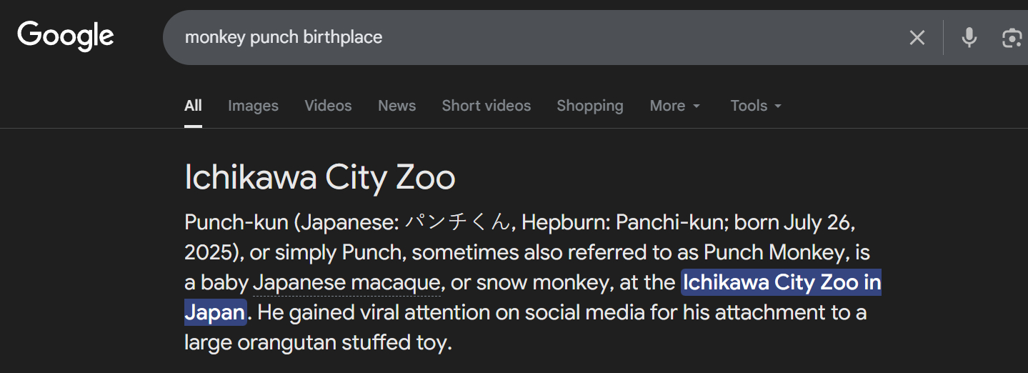Viewport: 1028px width, 373px height.
Task: Expand the More dropdown
Action: click(674, 106)
